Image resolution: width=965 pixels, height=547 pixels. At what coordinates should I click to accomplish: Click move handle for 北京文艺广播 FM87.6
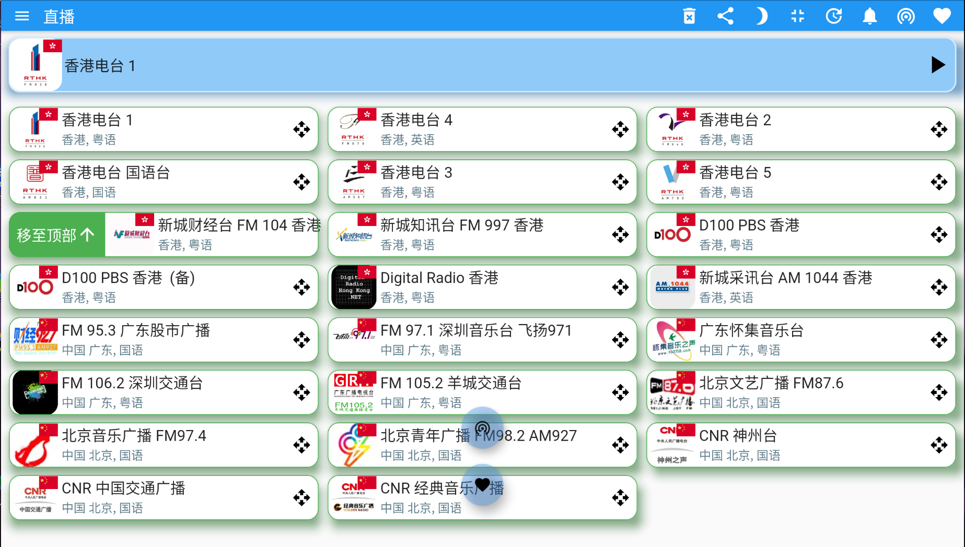tap(939, 393)
